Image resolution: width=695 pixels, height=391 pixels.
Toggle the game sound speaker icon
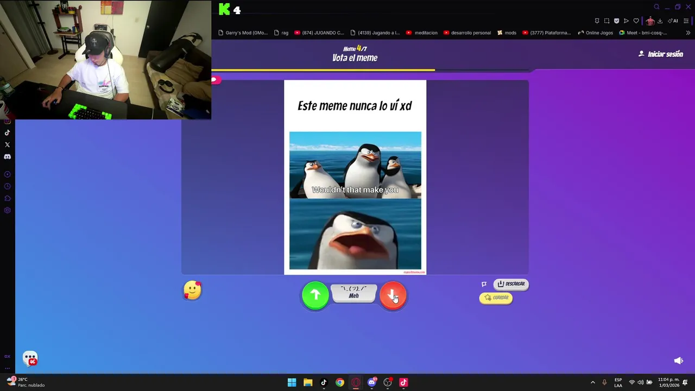[678, 361]
